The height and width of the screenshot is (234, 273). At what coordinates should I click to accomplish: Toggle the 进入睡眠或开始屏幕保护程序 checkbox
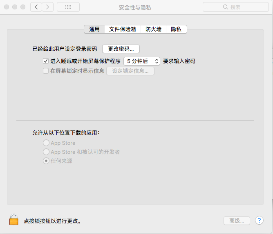(46, 61)
